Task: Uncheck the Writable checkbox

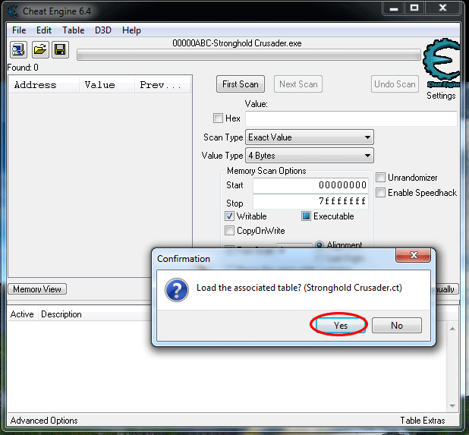Action: point(229,216)
